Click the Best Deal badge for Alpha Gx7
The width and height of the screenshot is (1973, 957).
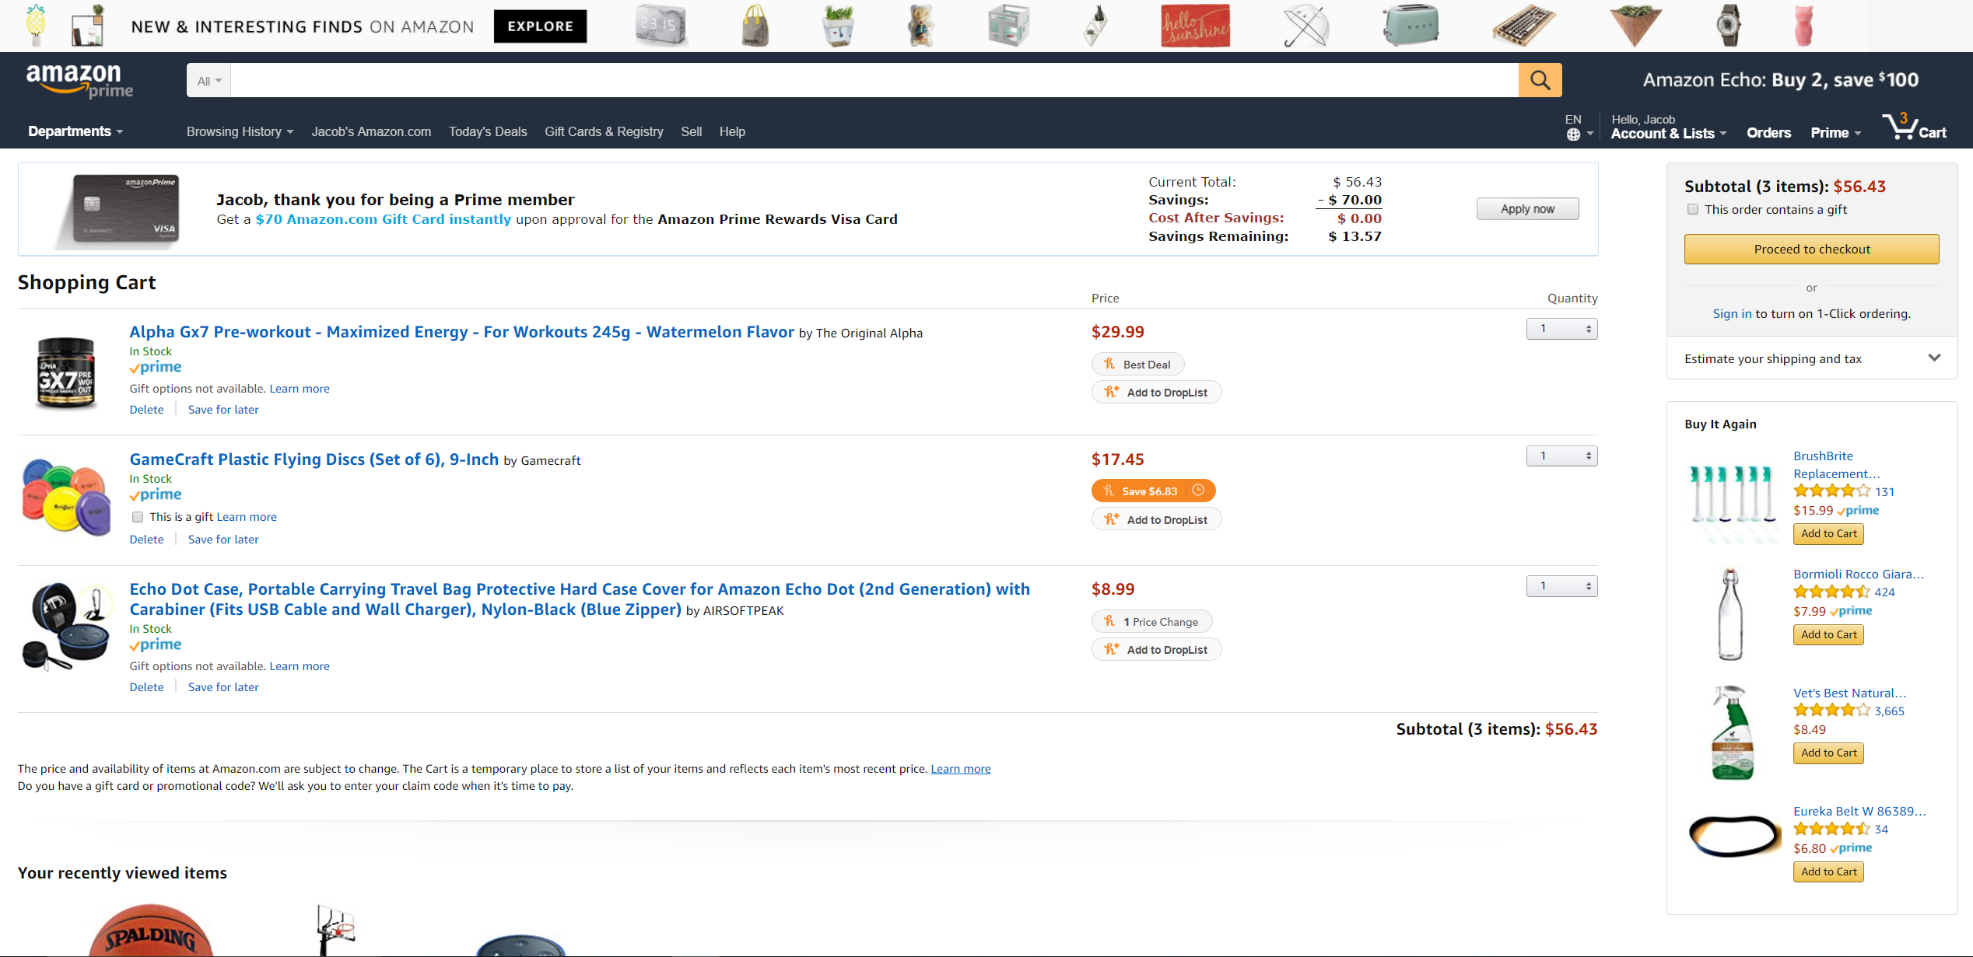(1137, 364)
